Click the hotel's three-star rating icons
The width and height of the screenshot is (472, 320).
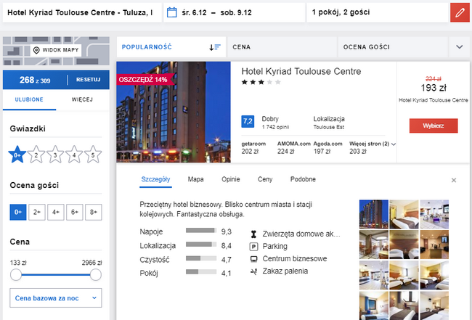(x=261, y=82)
